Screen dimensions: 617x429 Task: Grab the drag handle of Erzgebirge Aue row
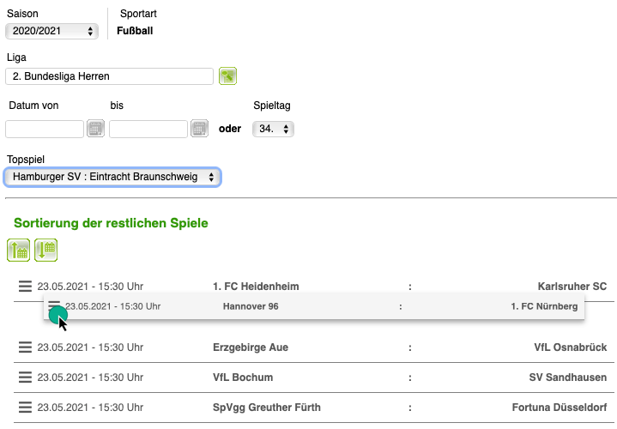coord(25,347)
